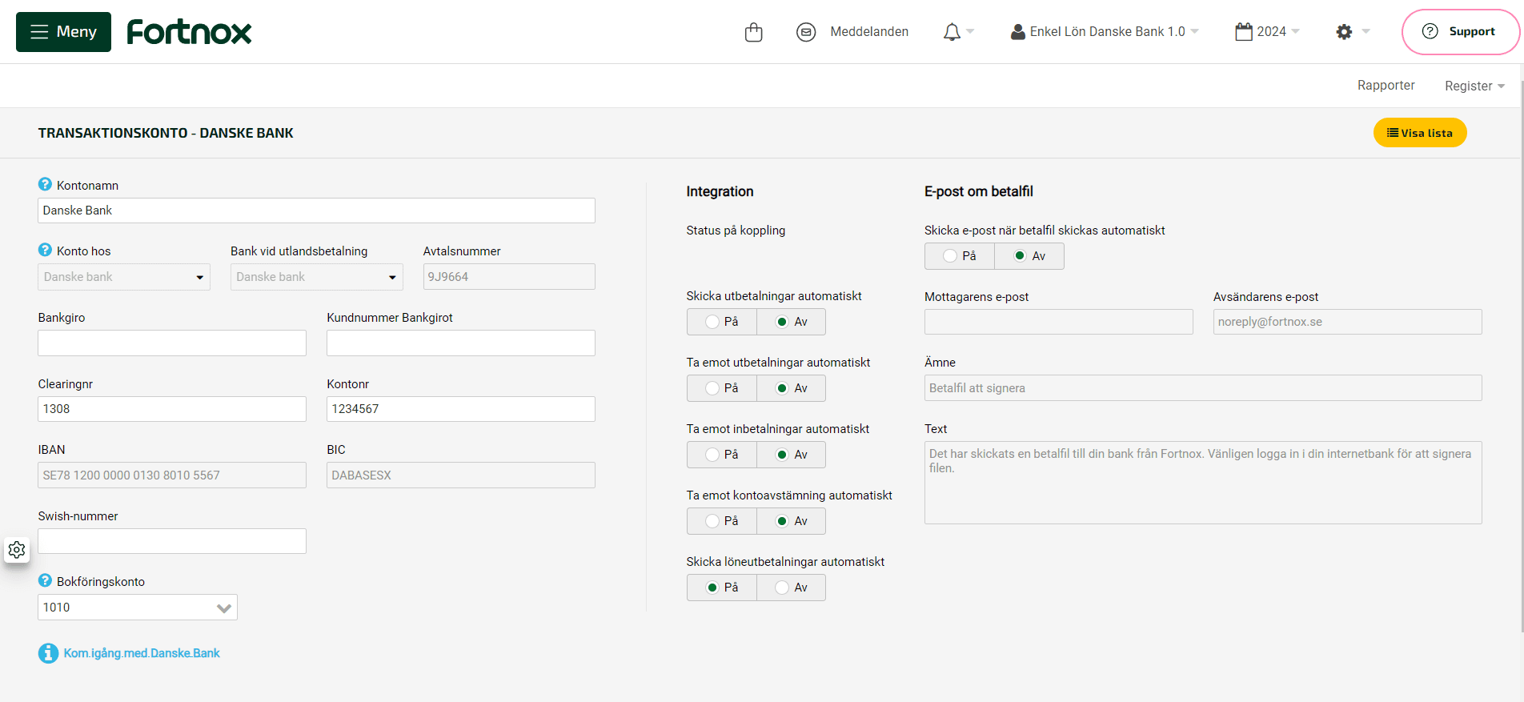Viewport: 1524px width, 702px height.
Task: Open the shopping bag icon
Action: pos(753,32)
